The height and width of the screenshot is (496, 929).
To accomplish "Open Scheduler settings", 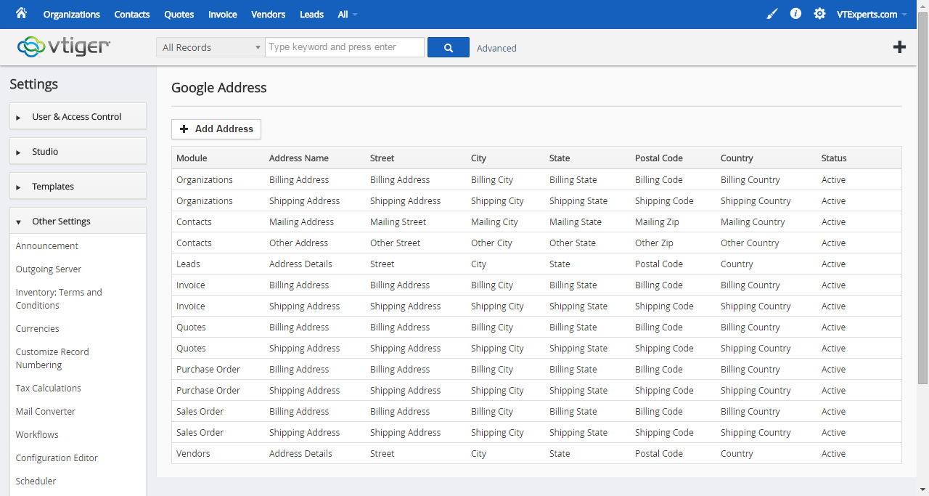I will click(36, 481).
